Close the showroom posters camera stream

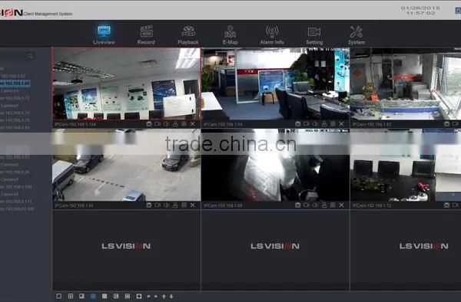point(193,124)
